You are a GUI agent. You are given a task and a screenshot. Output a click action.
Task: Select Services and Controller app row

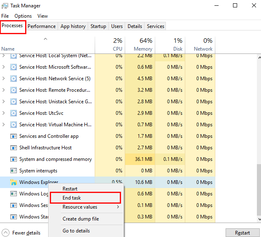click(107, 136)
